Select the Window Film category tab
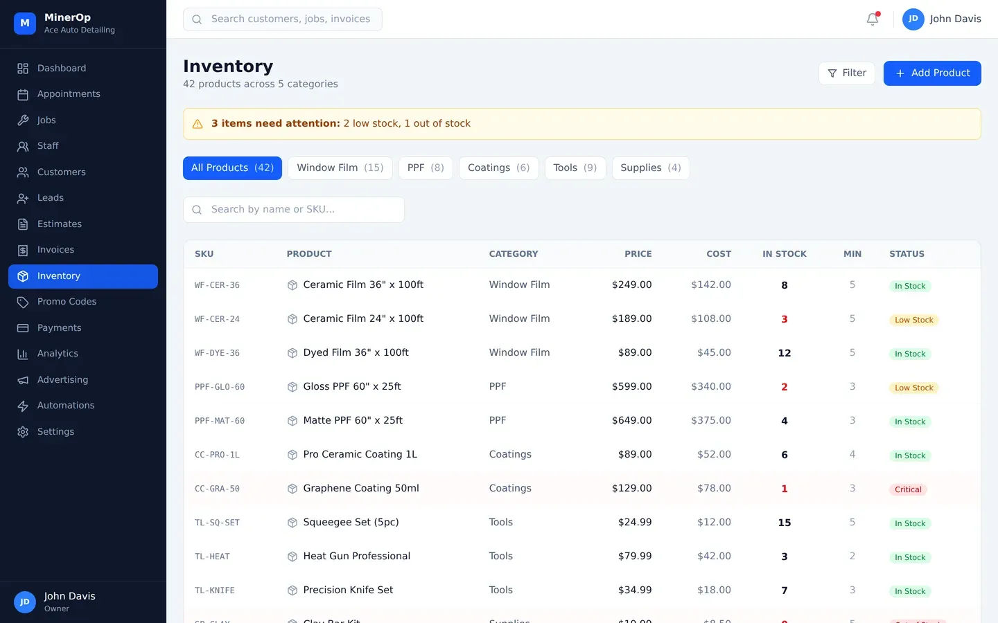Viewport: 998px width, 623px height. tap(340, 168)
